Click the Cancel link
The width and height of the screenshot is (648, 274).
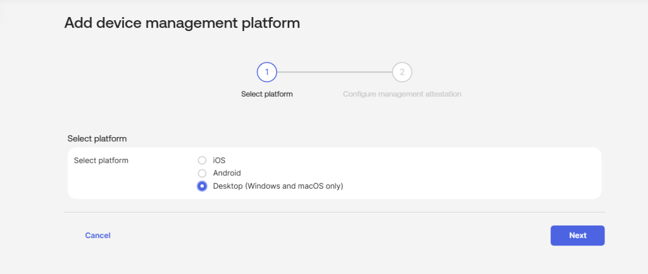click(x=97, y=235)
